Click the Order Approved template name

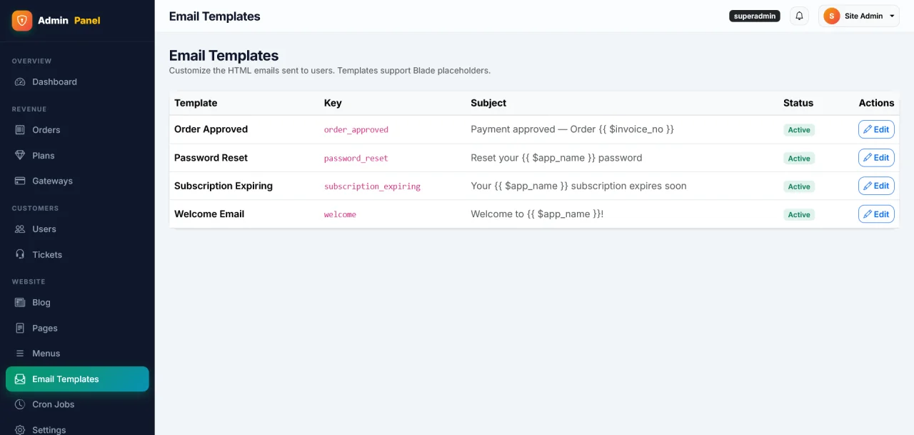(x=211, y=129)
